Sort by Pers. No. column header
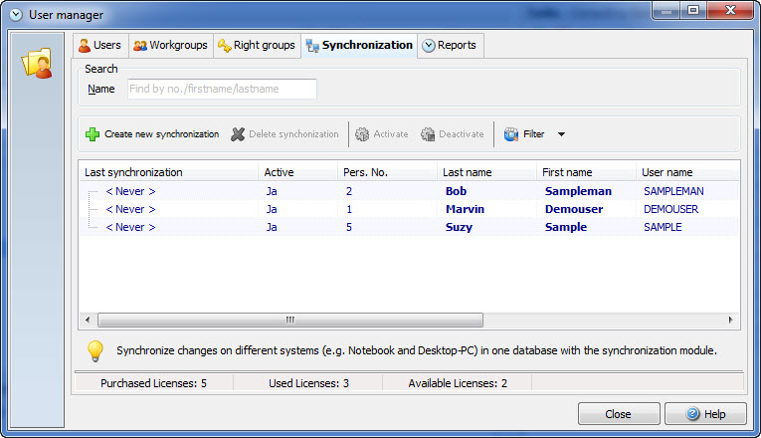 pos(387,172)
